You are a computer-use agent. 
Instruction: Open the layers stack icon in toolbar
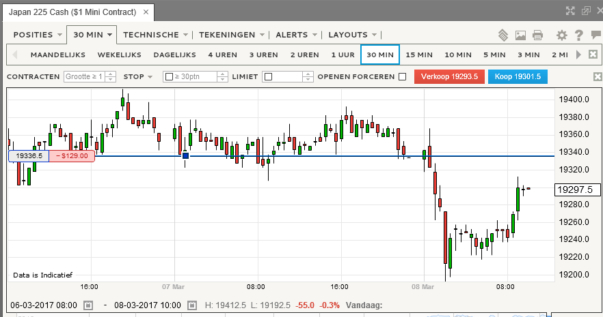pos(503,35)
